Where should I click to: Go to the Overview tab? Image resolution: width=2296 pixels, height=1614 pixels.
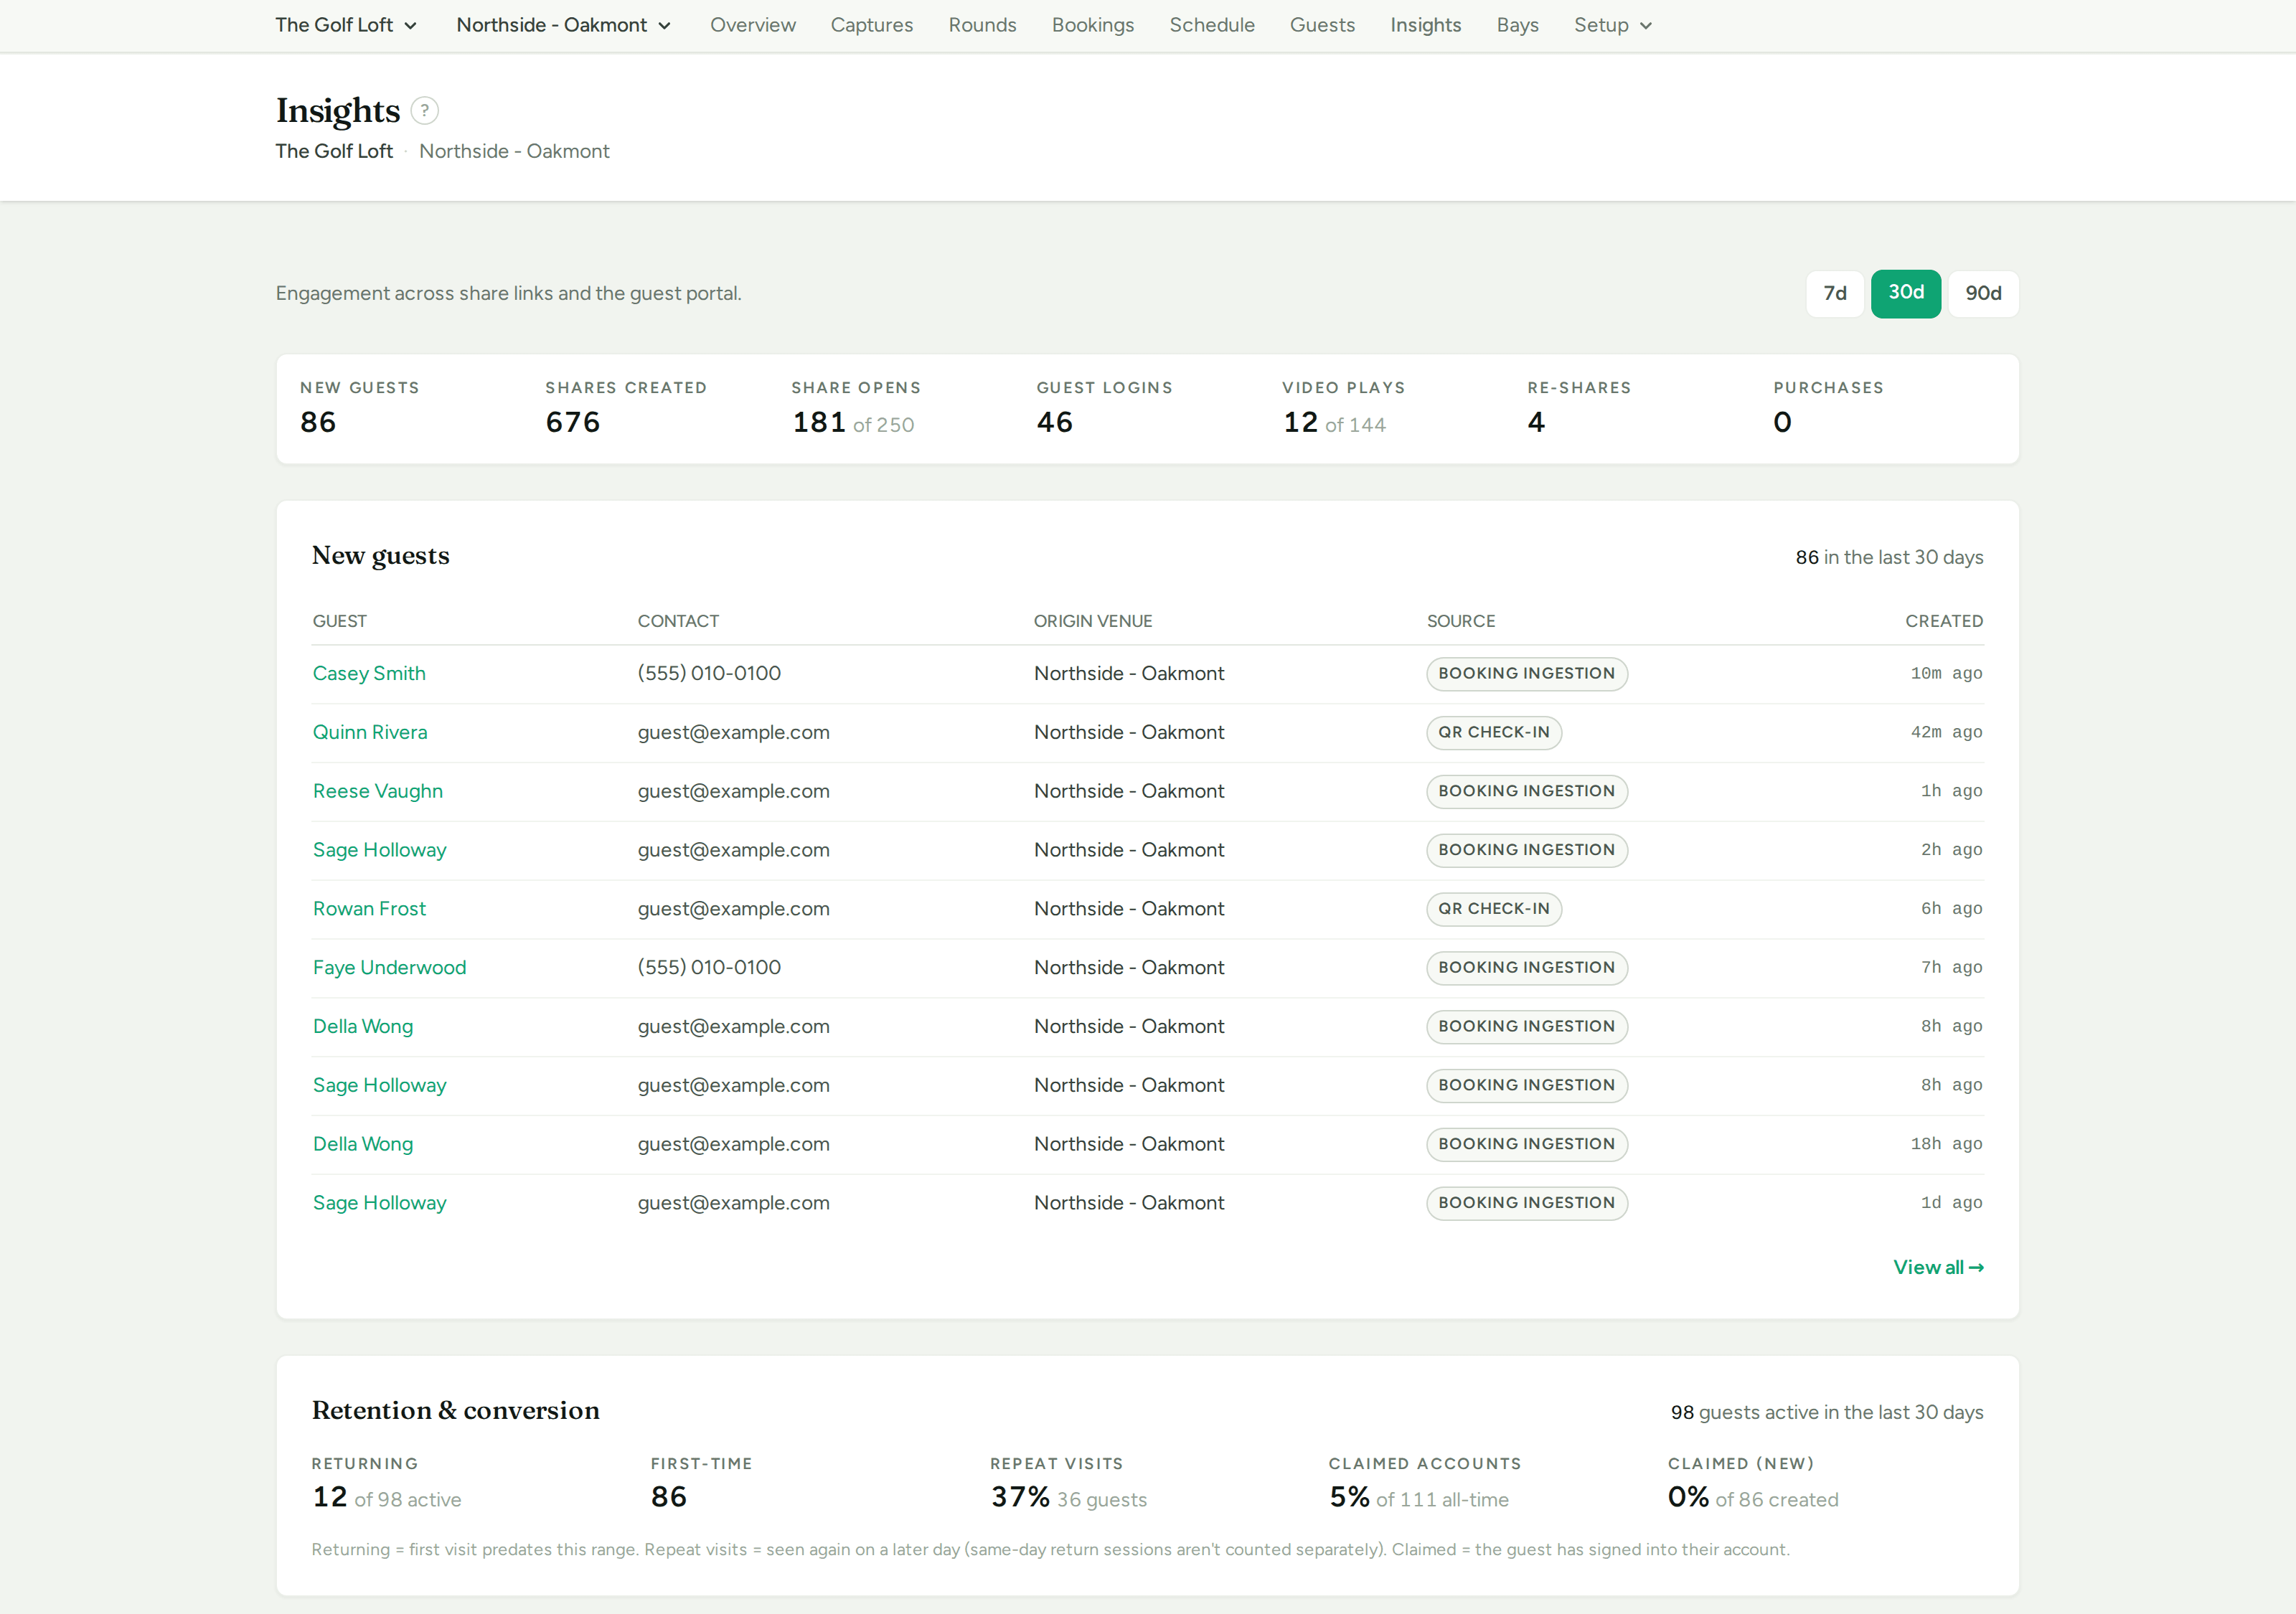[753, 25]
